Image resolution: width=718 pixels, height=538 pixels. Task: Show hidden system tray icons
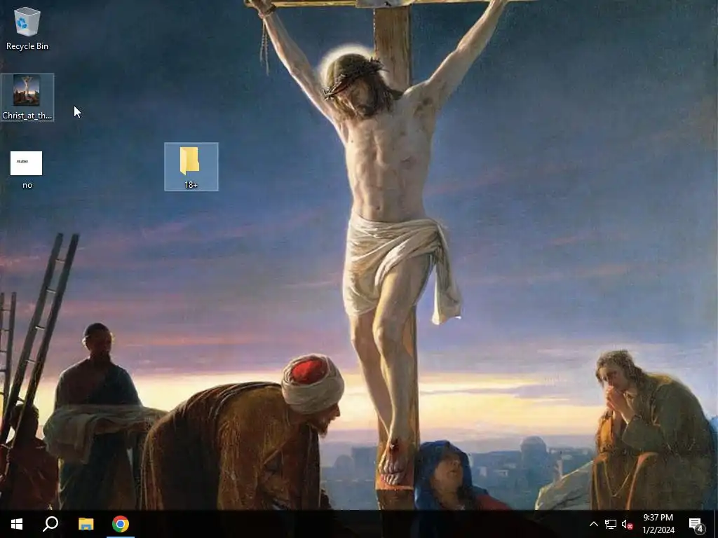593,524
